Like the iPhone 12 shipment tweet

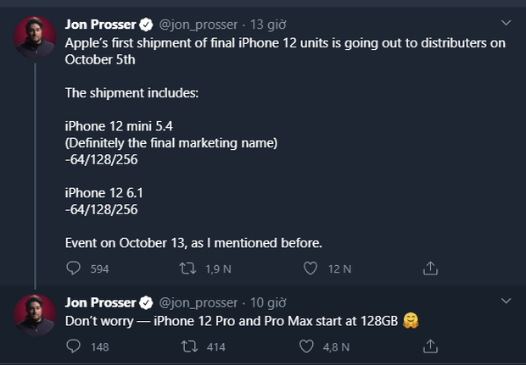point(311,268)
